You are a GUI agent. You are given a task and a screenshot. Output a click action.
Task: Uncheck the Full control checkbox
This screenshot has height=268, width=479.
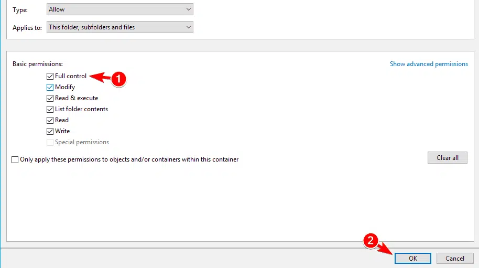click(50, 76)
